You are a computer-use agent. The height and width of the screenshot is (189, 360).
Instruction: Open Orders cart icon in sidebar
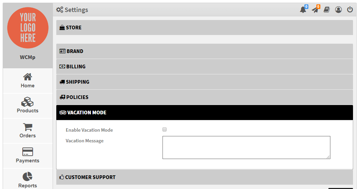click(x=28, y=131)
